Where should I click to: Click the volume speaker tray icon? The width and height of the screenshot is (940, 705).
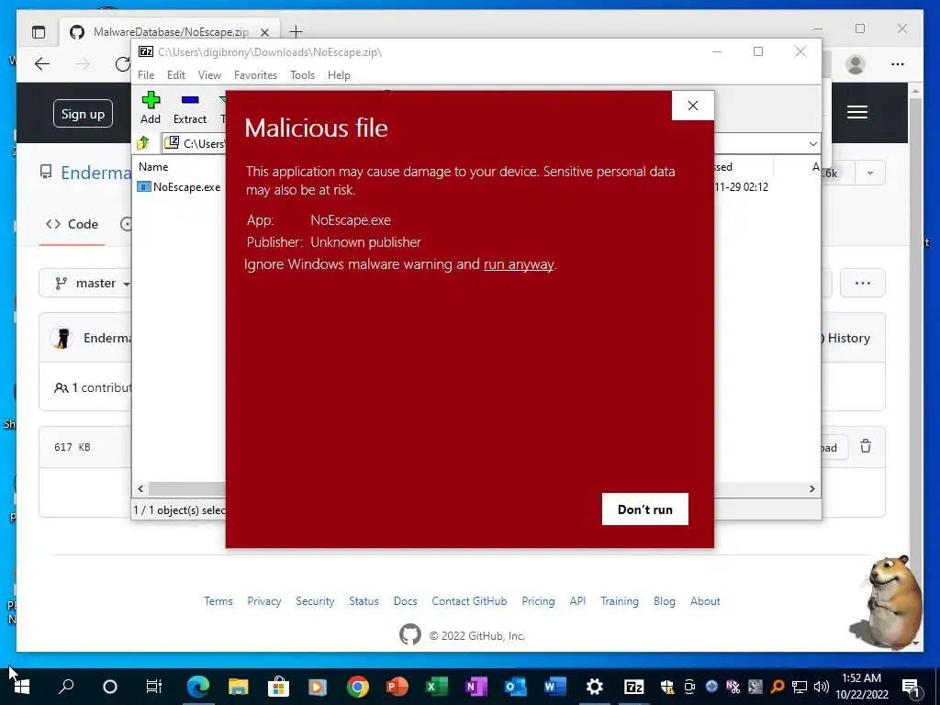(822, 687)
